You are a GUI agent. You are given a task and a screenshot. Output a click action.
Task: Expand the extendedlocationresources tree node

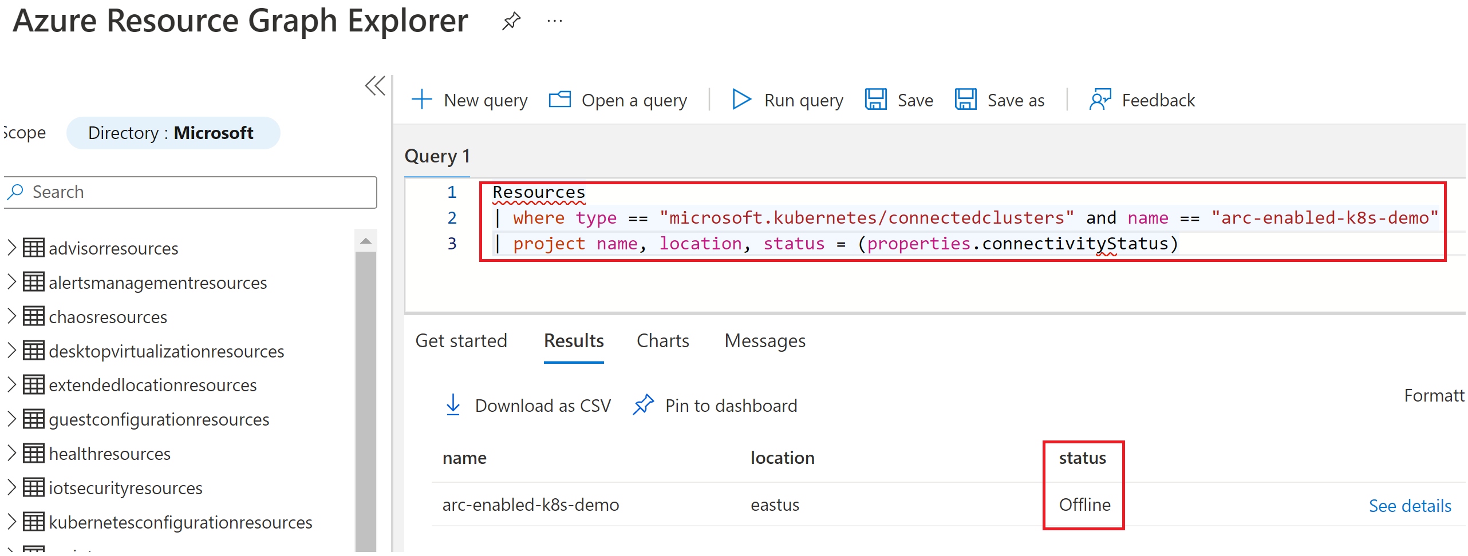point(11,384)
